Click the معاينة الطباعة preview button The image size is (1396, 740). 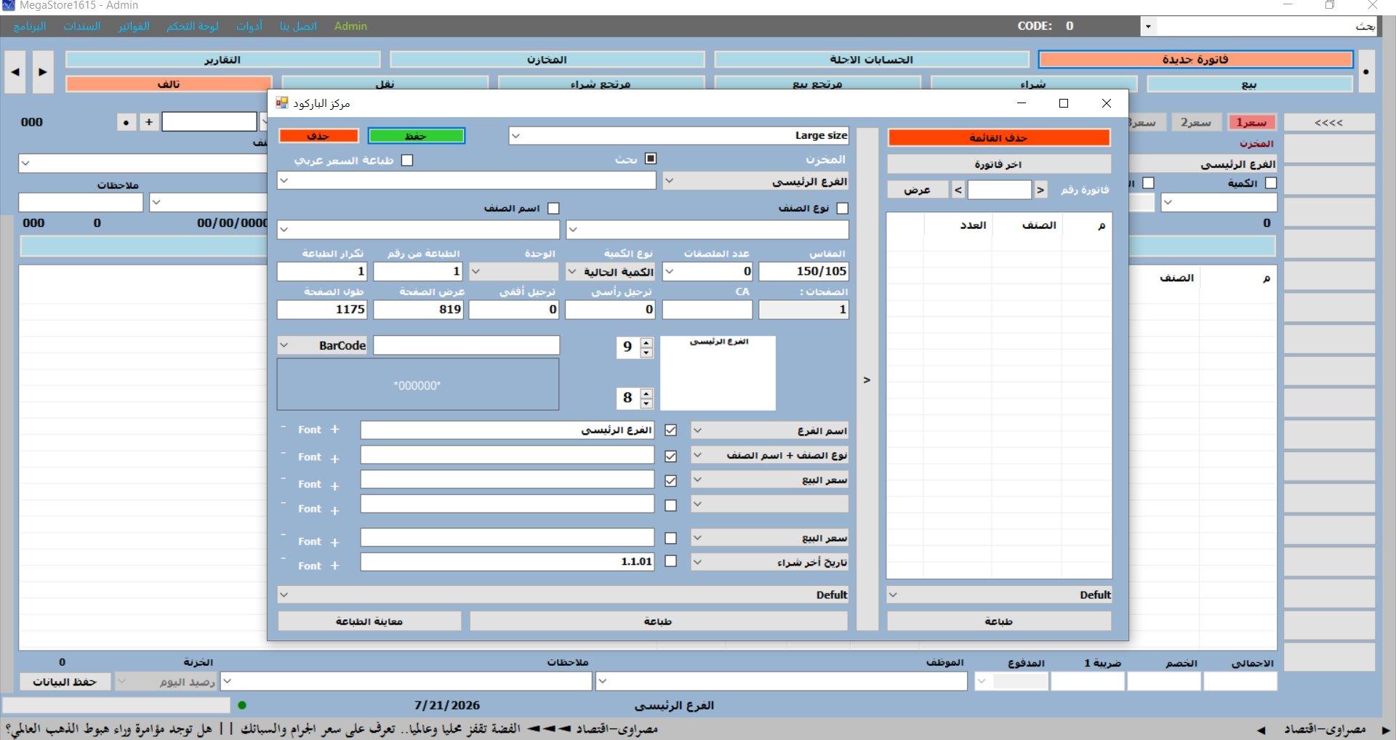click(369, 622)
